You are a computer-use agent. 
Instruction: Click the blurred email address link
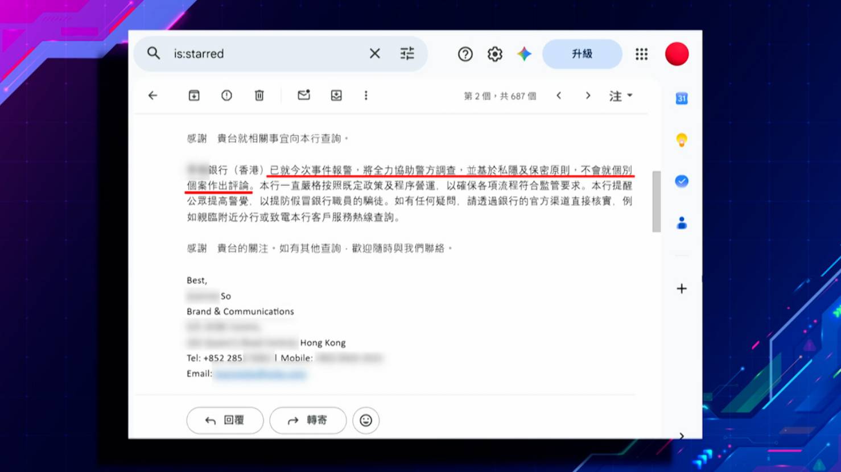pos(261,374)
